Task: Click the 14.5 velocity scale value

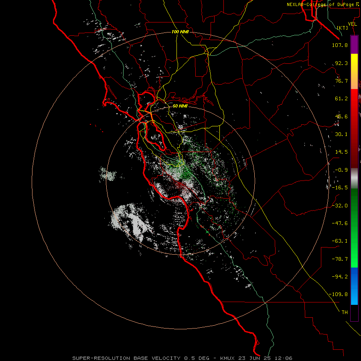Action: (x=341, y=152)
